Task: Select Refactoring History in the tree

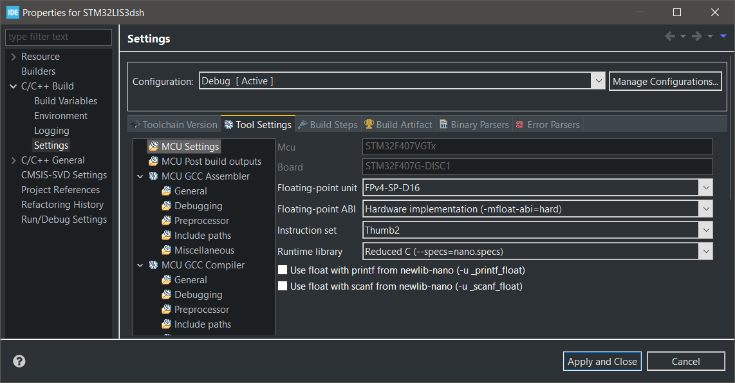Action: coord(62,205)
